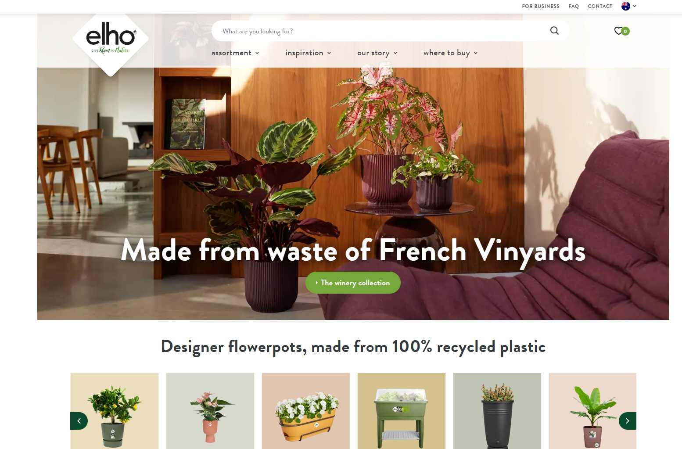Show previous products with left carousel arrow
This screenshot has height=449, width=682.
[79, 421]
